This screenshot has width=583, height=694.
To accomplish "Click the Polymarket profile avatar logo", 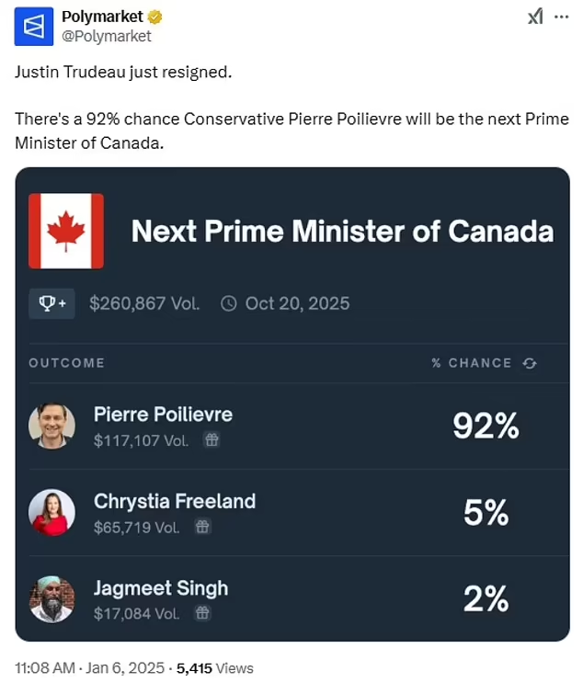I will (34, 26).
